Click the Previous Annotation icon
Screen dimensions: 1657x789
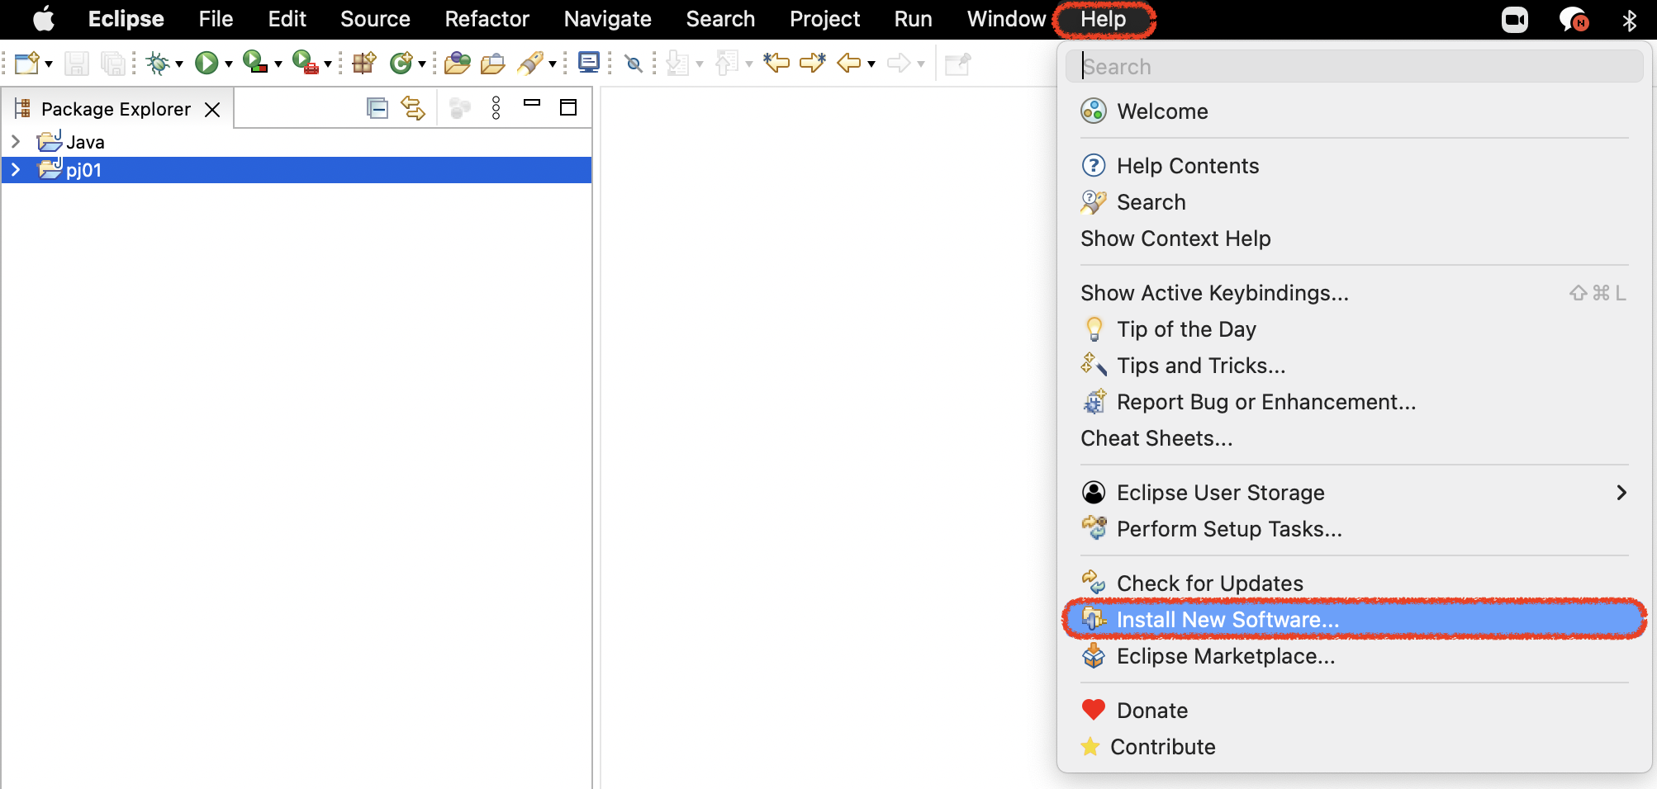(x=727, y=63)
